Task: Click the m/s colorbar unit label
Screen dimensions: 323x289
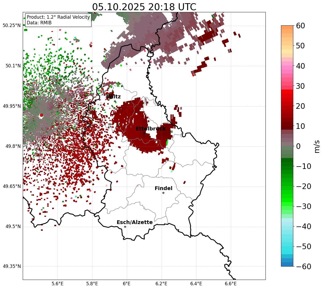Action: [x=317, y=146]
